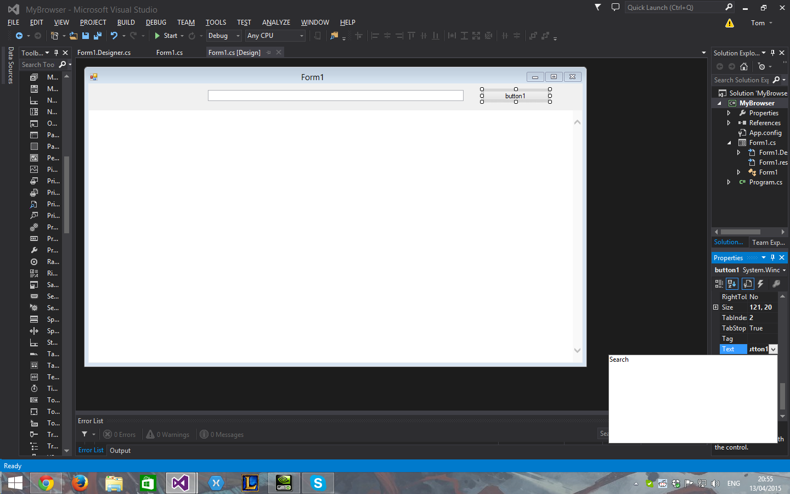Select App.config in Solution Explorer
The width and height of the screenshot is (790, 494).
click(765, 133)
